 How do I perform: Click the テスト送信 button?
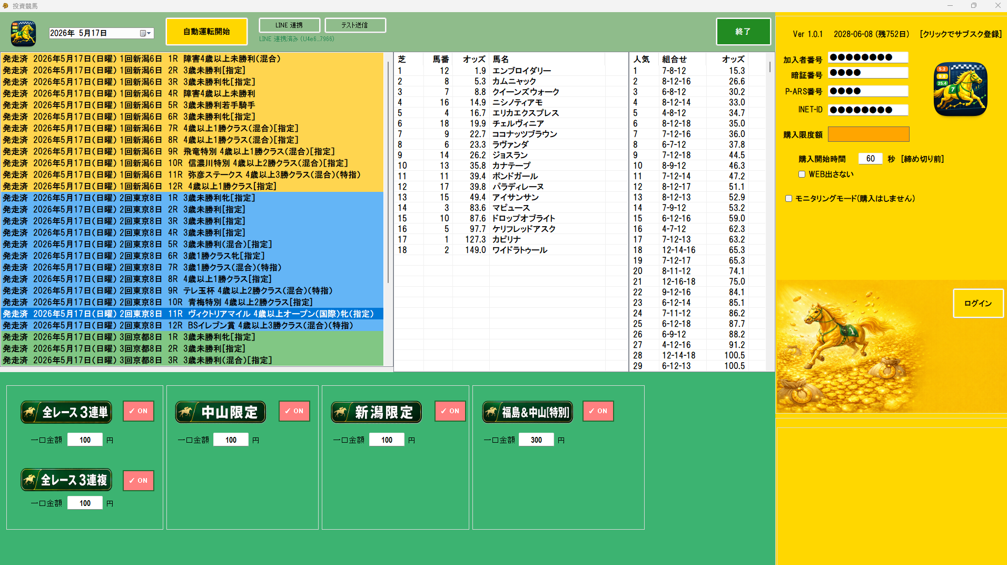click(355, 25)
